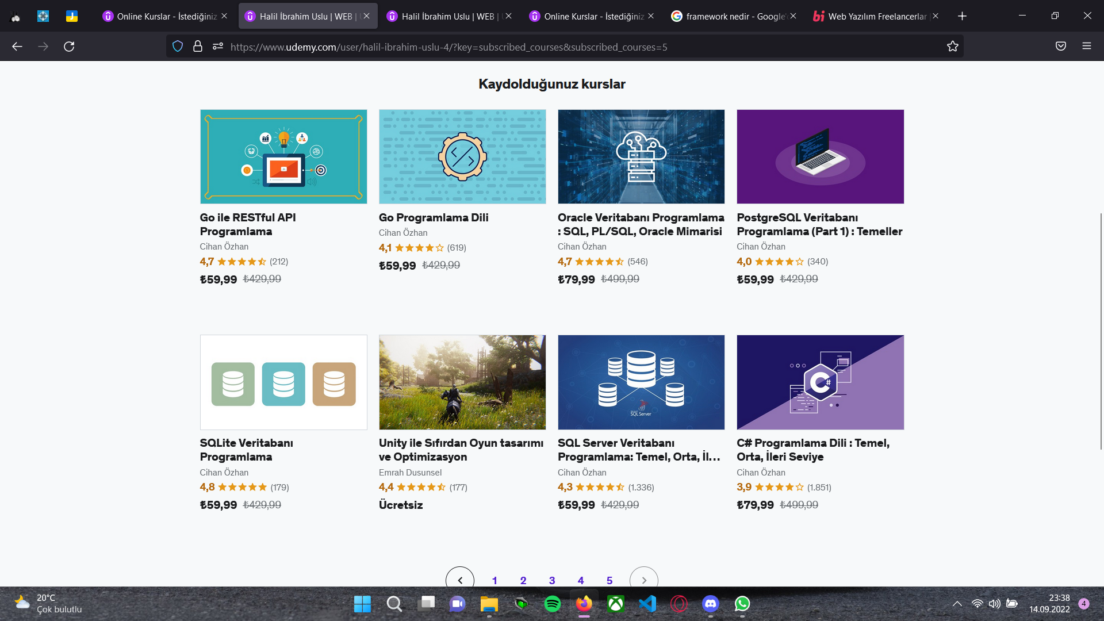
Task: Open the Firefox application menu
Action: [x=1087, y=47]
